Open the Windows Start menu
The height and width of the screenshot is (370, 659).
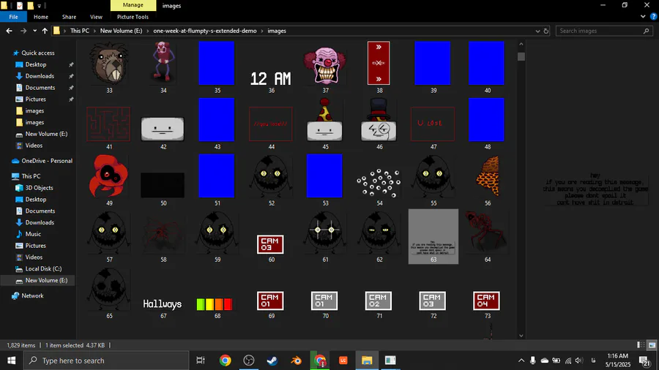coord(11,360)
